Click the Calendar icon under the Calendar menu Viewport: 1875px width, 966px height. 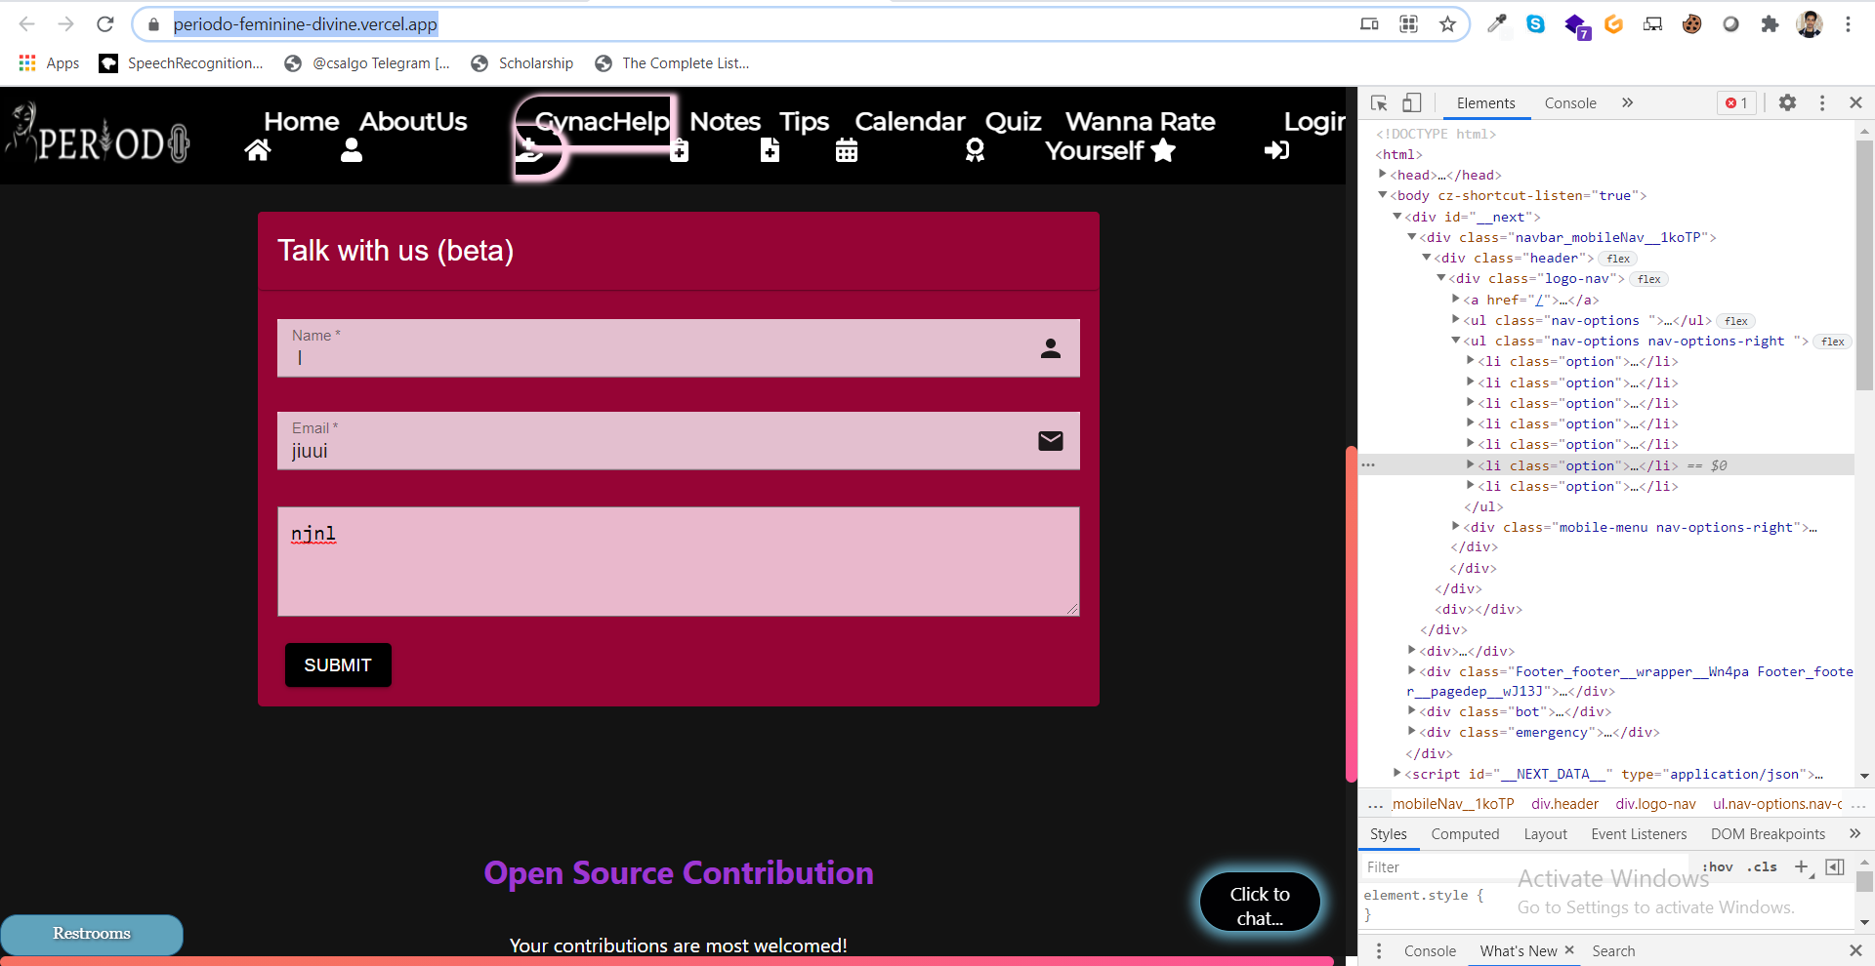[846, 150]
